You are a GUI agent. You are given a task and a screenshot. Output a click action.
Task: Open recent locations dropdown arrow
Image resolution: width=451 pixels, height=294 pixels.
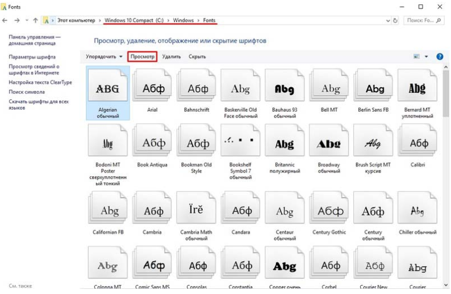(x=27, y=20)
